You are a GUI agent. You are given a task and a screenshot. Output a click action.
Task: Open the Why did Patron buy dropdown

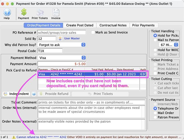click(x=62, y=45)
